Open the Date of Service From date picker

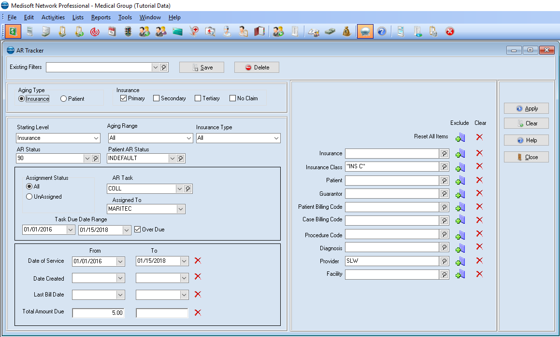(x=120, y=261)
